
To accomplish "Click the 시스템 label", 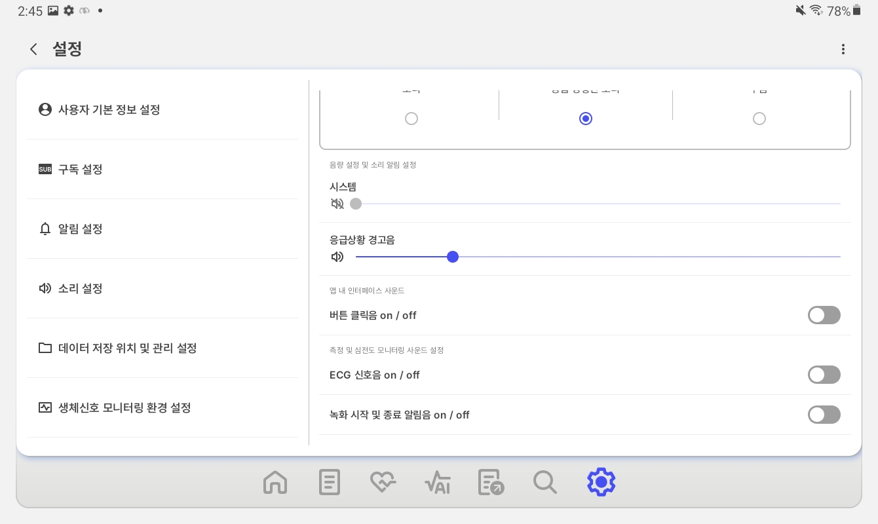I will [343, 187].
